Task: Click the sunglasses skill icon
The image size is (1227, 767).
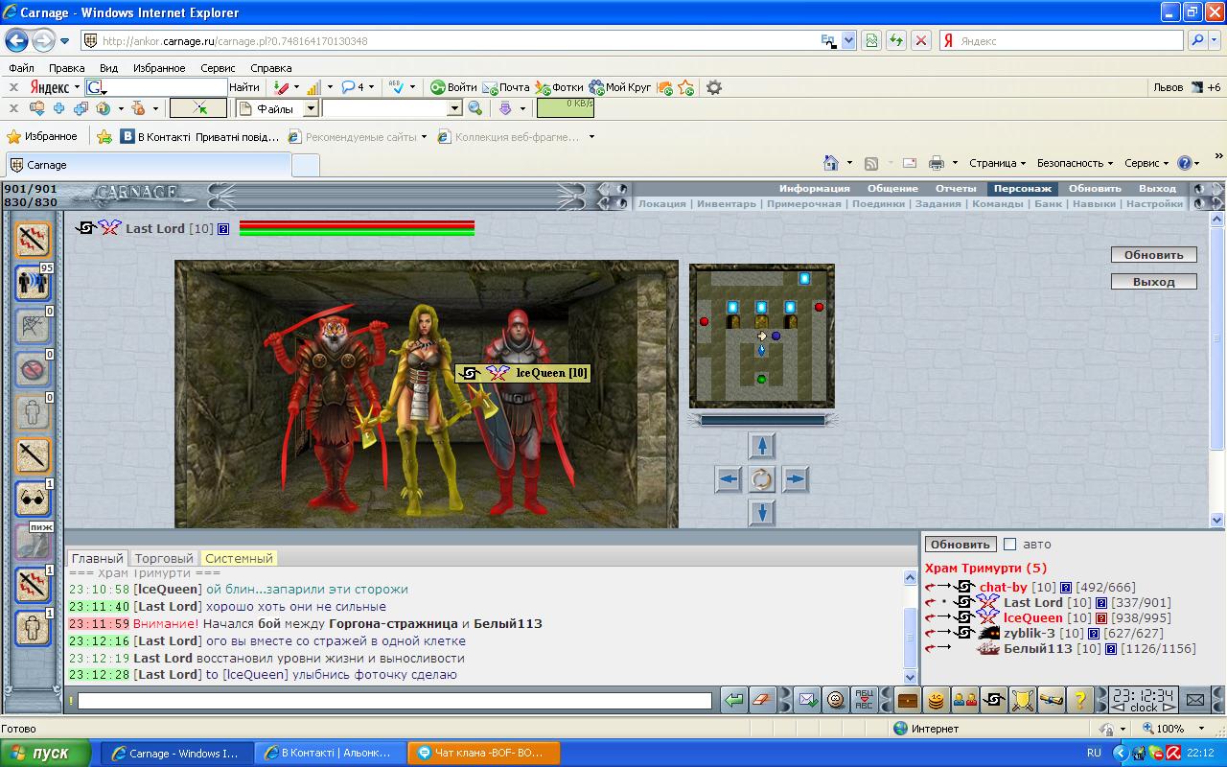Action: (x=34, y=500)
